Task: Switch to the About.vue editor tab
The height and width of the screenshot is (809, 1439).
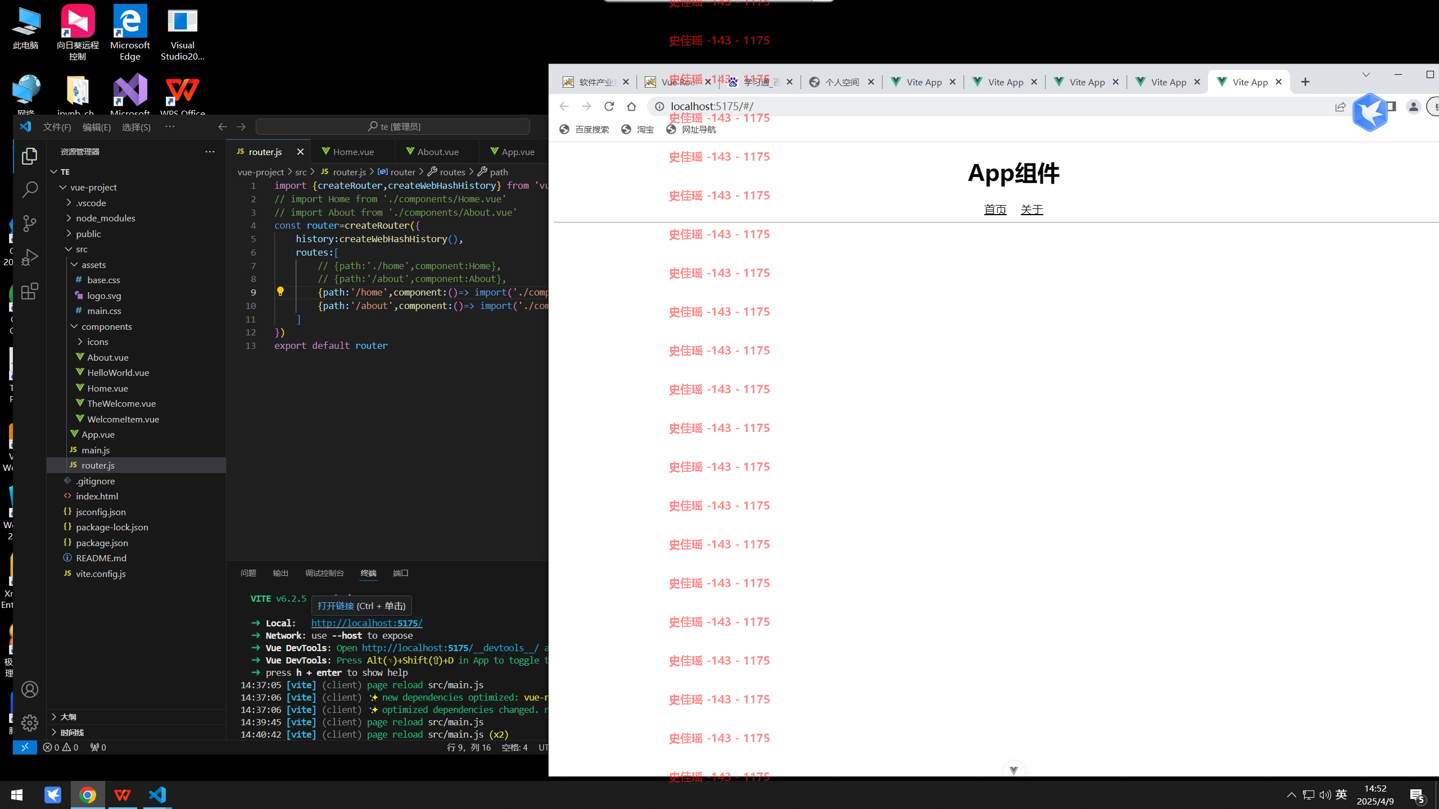Action: click(437, 152)
